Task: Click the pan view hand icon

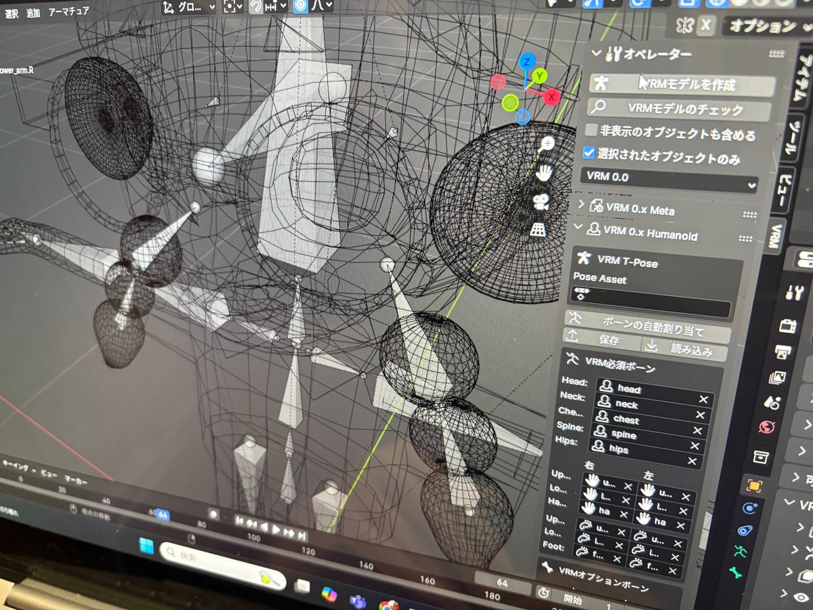Action: point(544,174)
